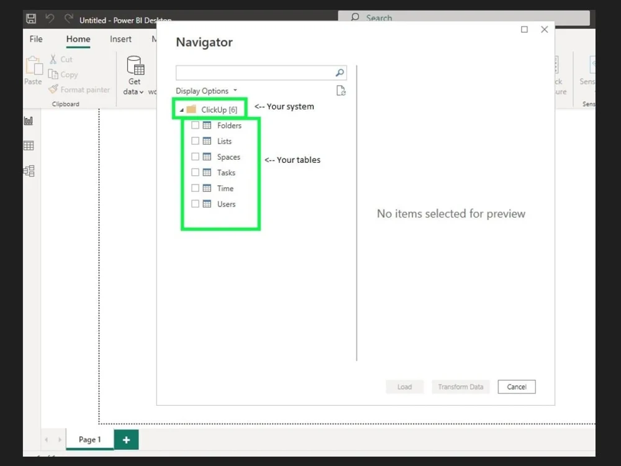Check the Users table checkbox

196,204
